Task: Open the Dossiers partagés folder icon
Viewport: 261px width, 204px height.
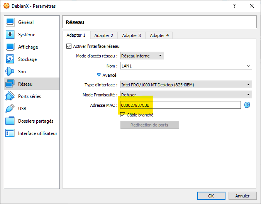Action: tap(10, 121)
